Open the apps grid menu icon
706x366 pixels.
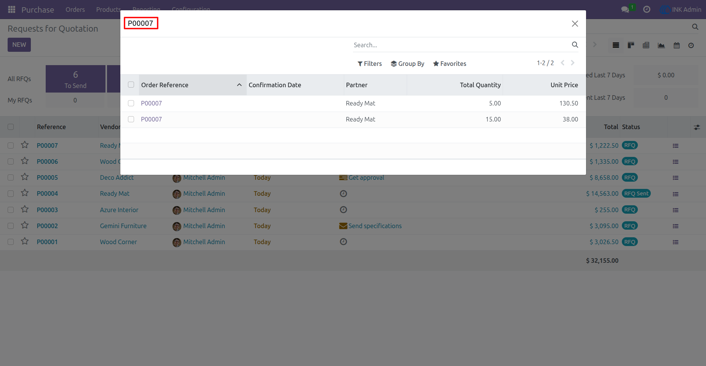[x=12, y=10]
